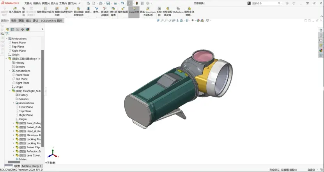Image resolution: width=324 pixels, height=172 pixels.
Task: Click the 材料明细表 (Bill of Materials) icon
Action: pyautogui.click(x=113, y=9)
